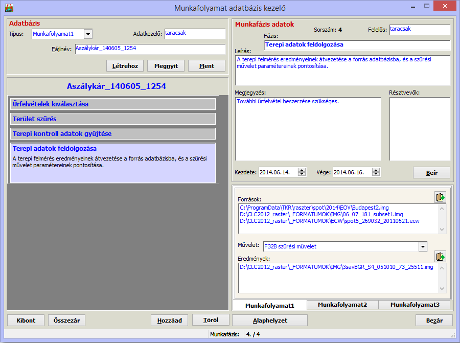This screenshot has height=343, width=460.
Task: Click the Megnyit button
Action: click(166, 66)
